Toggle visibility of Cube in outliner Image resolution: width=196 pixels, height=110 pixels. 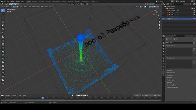coord(194,13)
